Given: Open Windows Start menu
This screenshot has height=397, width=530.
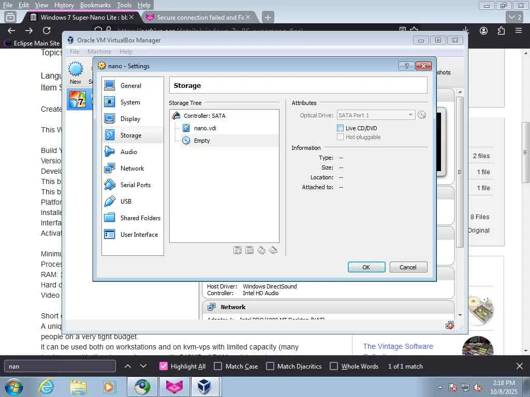Looking at the screenshot, I should pyautogui.click(x=14, y=387).
